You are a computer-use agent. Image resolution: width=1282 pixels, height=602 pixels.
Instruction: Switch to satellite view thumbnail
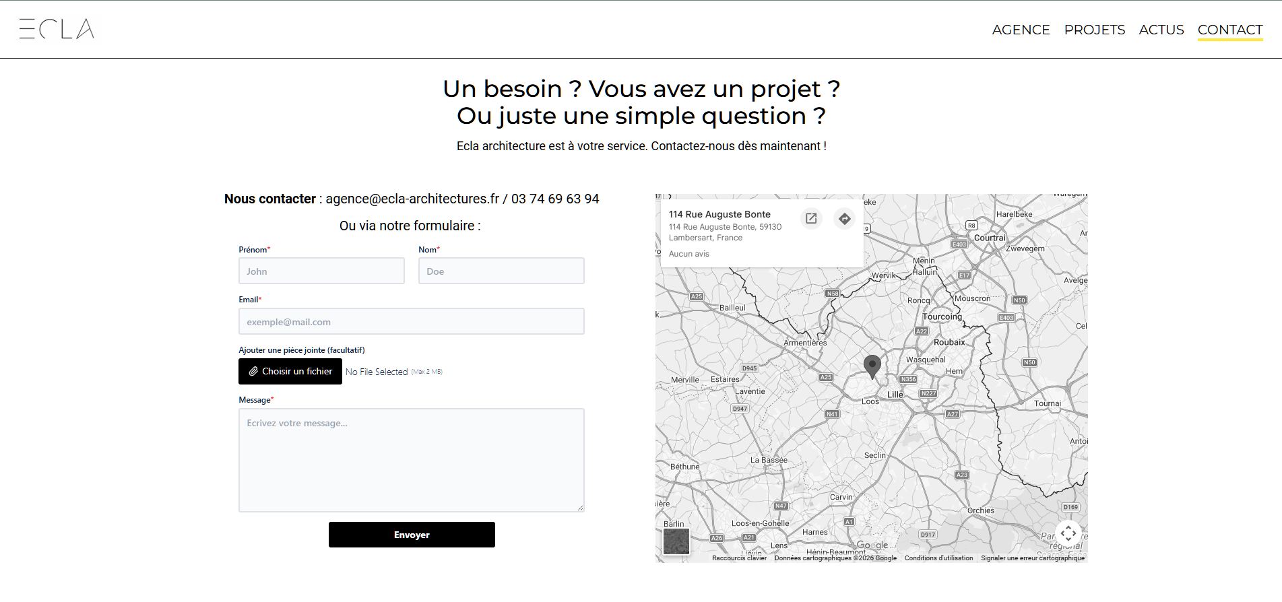(676, 541)
